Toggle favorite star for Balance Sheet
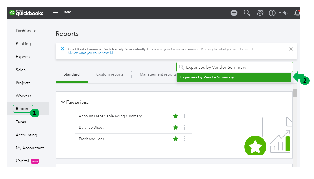The width and height of the screenshot is (314, 179). pyautogui.click(x=176, y=127)
